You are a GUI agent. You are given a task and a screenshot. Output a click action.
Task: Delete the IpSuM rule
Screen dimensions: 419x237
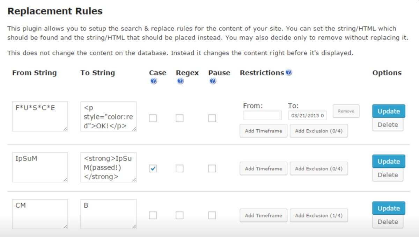[x=388, y=175]
